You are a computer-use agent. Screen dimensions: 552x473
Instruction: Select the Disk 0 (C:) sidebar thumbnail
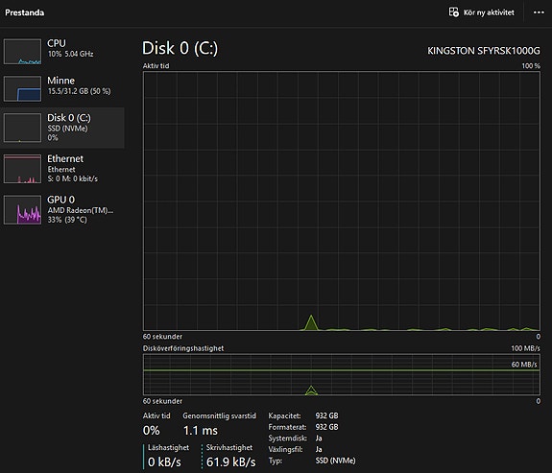coord(22,128)
